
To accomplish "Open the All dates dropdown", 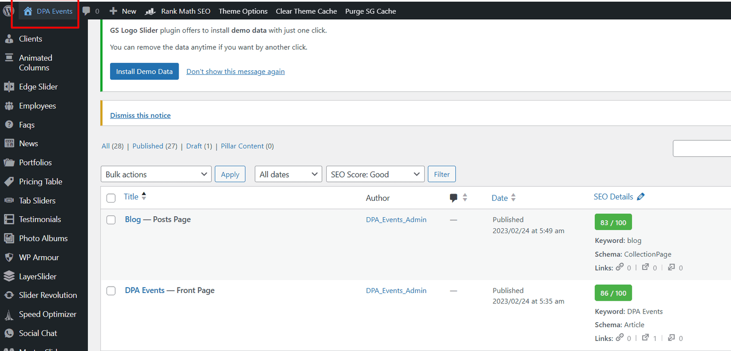I will click(x=288, y=174).
